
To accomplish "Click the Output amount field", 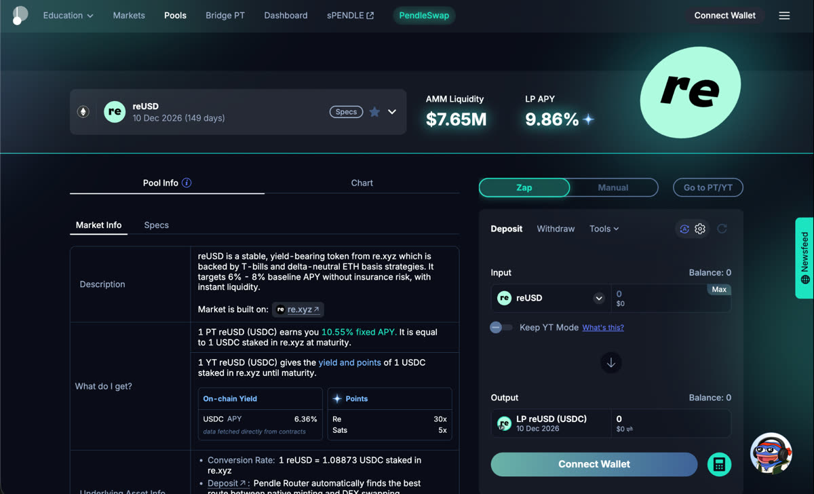I will pyautogui.click(x=671, y=423).
